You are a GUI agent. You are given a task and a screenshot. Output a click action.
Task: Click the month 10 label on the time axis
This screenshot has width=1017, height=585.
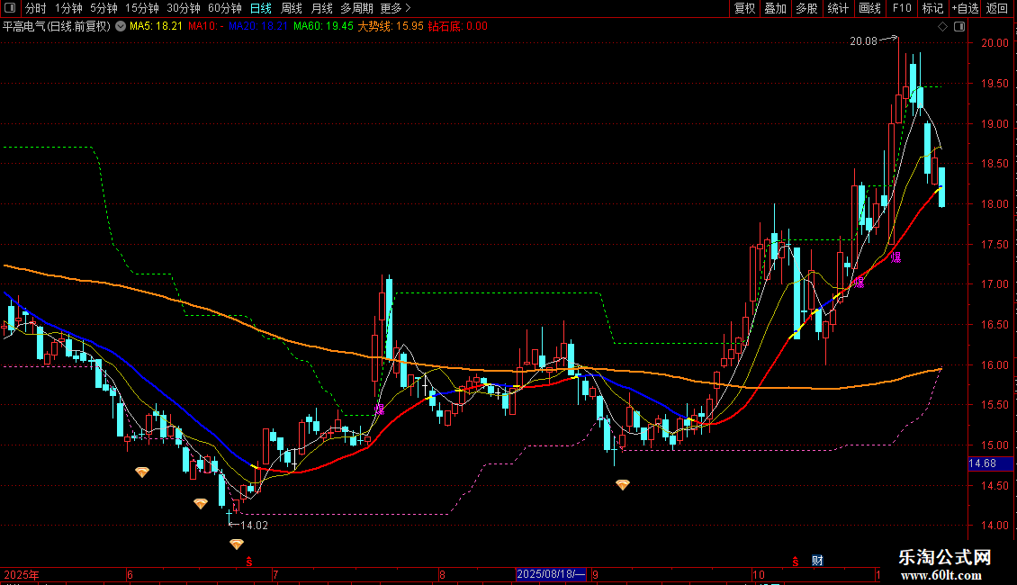(x=758, y=574)
